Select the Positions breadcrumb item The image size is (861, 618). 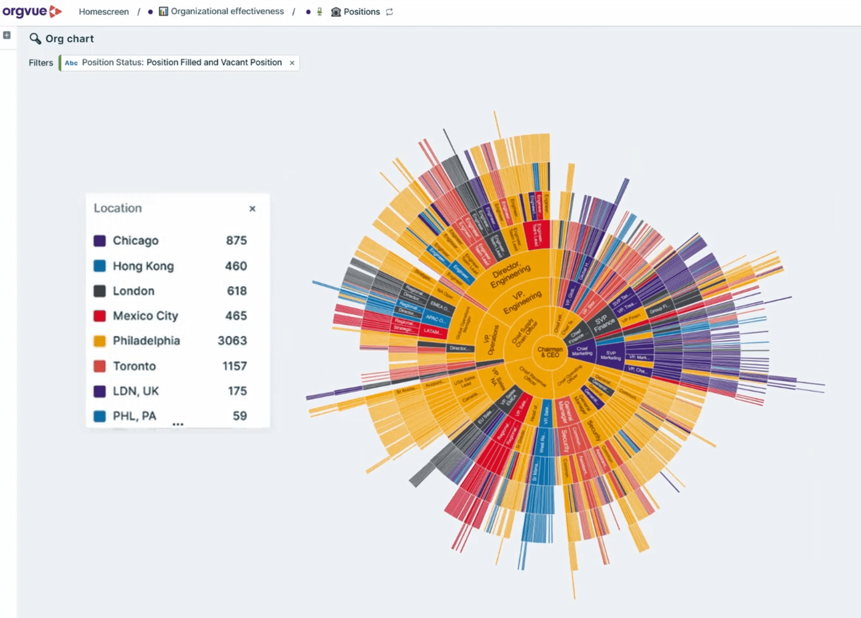coord(361,12)
